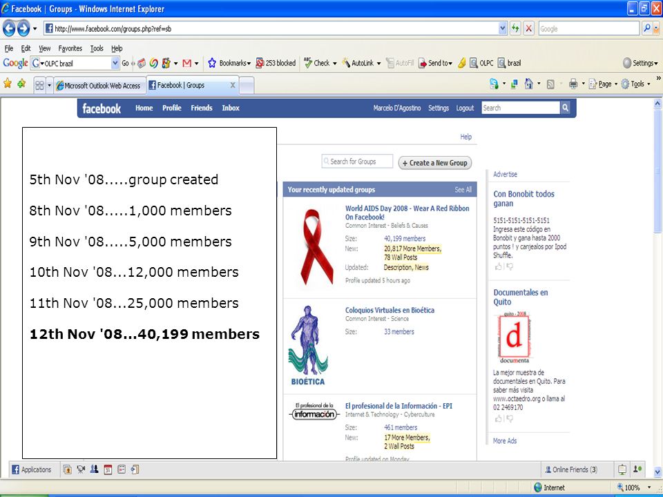Click the Stop loading red X icon
This screenshot has height=497, width=663.
tap(528, 29)
